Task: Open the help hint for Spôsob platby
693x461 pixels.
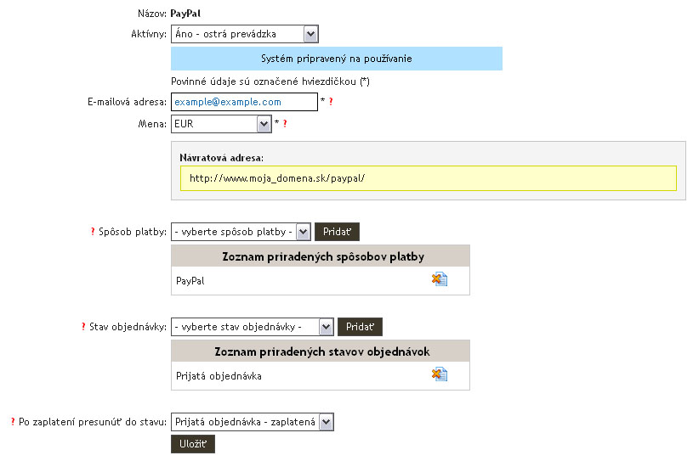Action: (x=93, y=232)
